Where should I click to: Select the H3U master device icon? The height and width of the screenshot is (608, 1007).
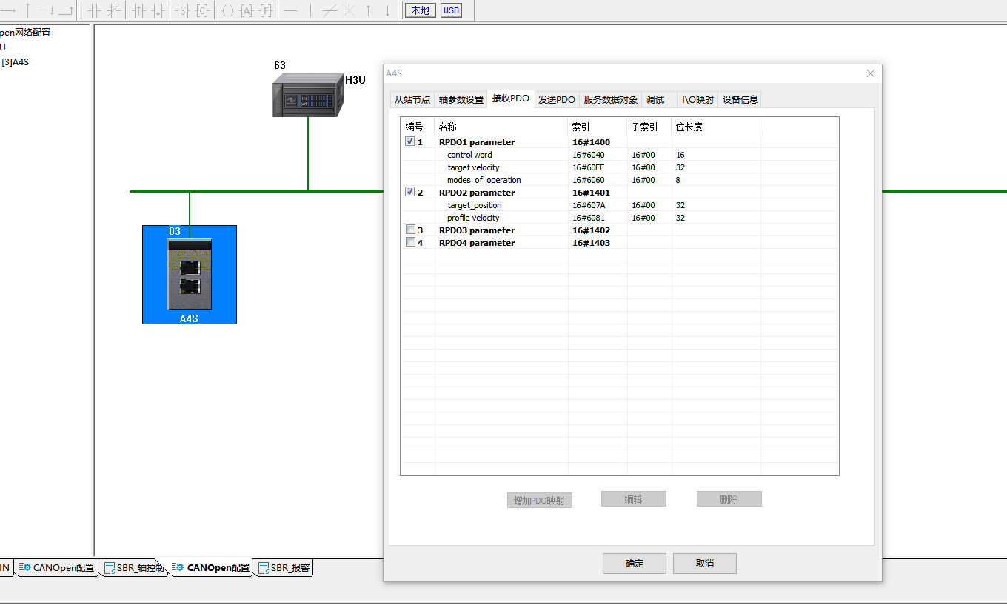point(307,95)
